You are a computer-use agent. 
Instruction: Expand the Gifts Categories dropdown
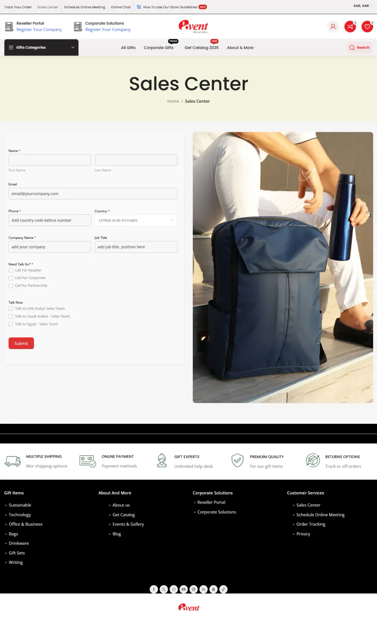pyautogui.click(x=41, y=47)
